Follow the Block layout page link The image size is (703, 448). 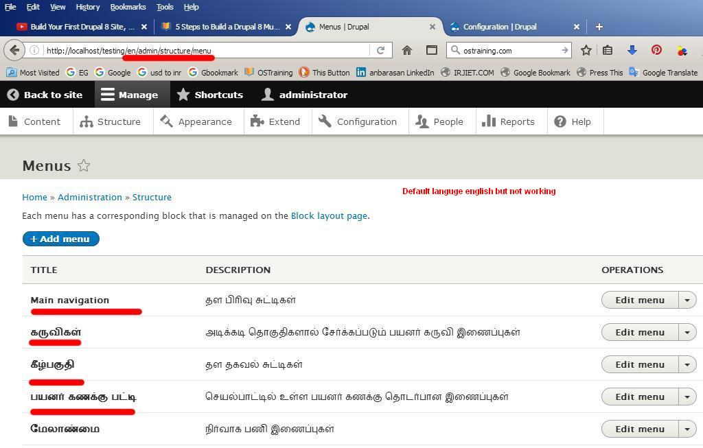329,215
